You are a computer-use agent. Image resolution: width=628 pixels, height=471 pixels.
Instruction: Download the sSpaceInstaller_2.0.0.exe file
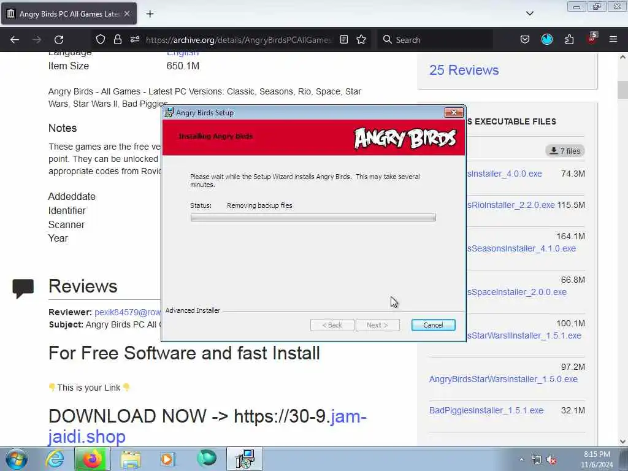coord(517,293)
